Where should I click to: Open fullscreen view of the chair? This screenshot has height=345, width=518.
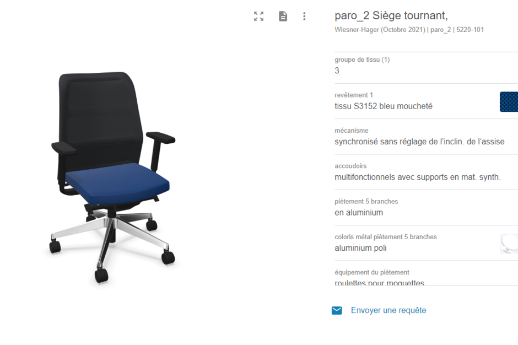tap(258, 16)
